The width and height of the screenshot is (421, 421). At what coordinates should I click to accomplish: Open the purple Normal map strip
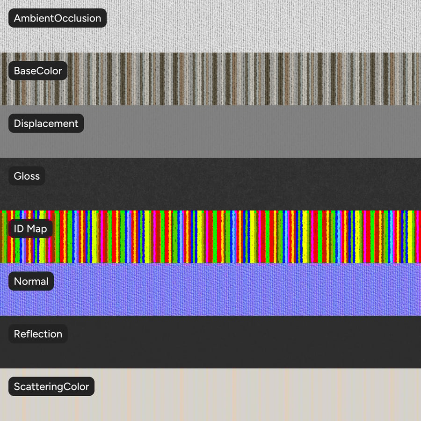click(210, 290)
